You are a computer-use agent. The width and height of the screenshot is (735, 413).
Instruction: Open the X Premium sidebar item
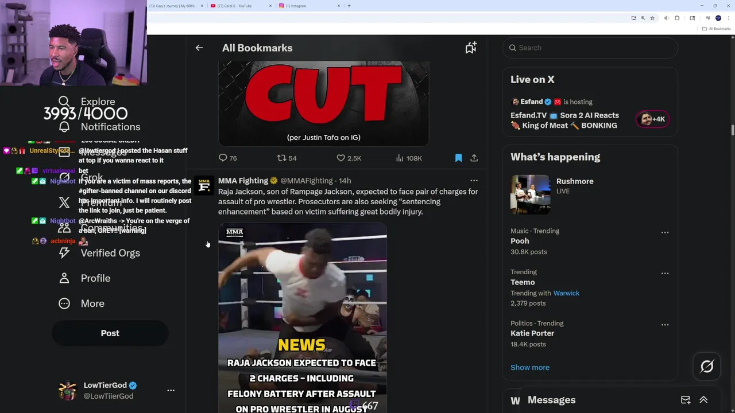point(90,202)
